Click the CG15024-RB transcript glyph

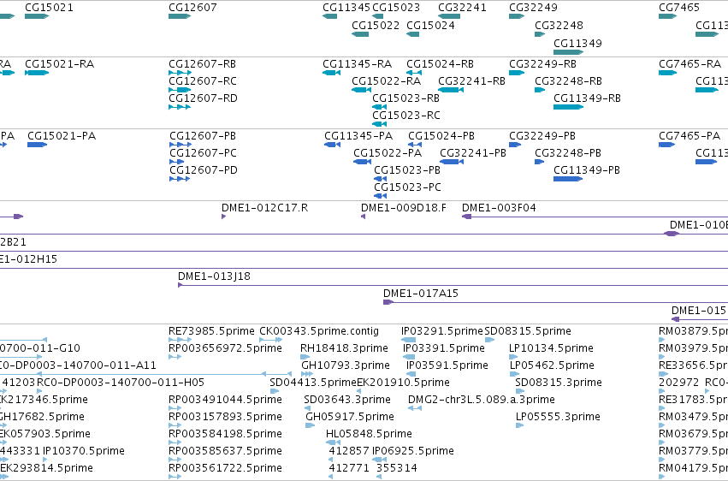click(414, 73)
